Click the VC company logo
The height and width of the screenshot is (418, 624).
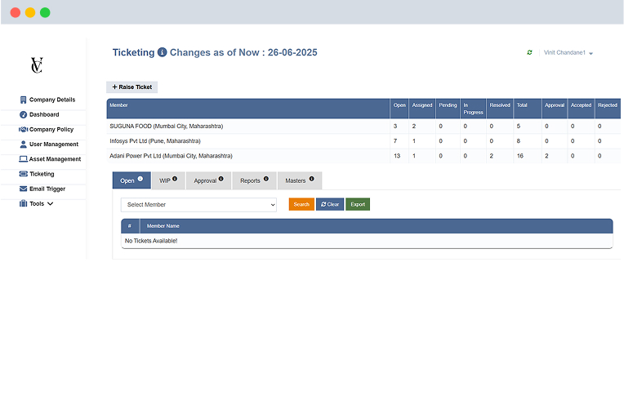point(36,65)
